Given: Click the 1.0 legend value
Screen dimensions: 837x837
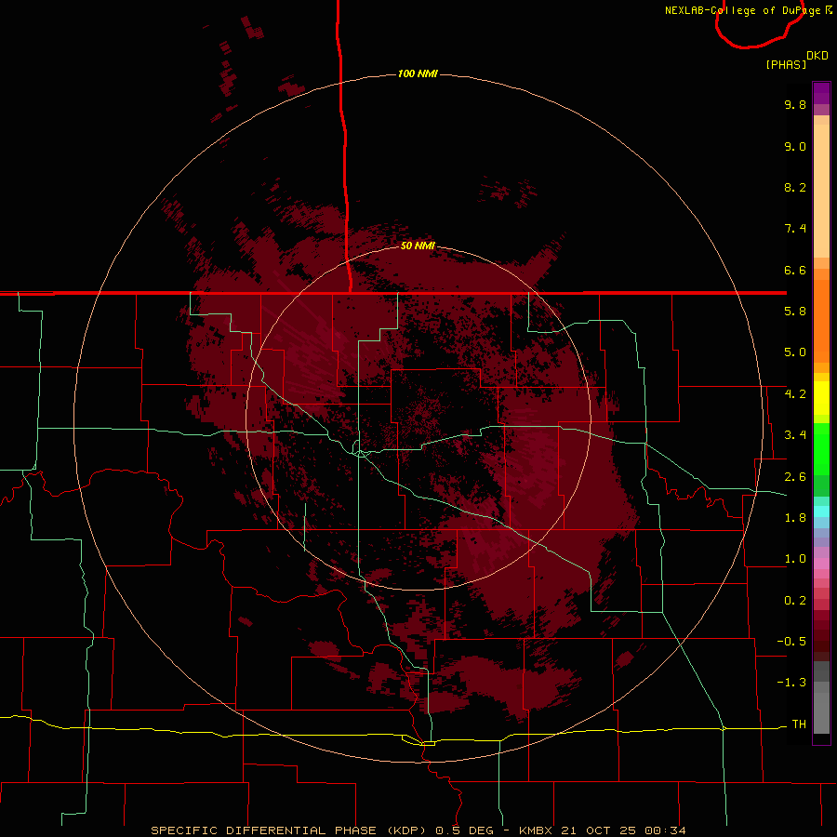Looking at the screenshot, I should pos(795,559).
